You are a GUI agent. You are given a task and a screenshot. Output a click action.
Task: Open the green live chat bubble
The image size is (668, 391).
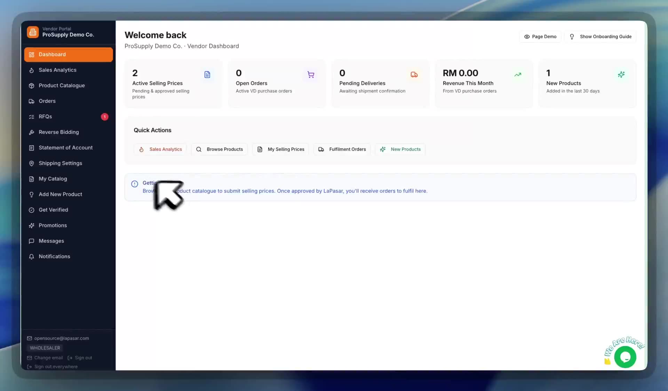(x=625, y=357)
